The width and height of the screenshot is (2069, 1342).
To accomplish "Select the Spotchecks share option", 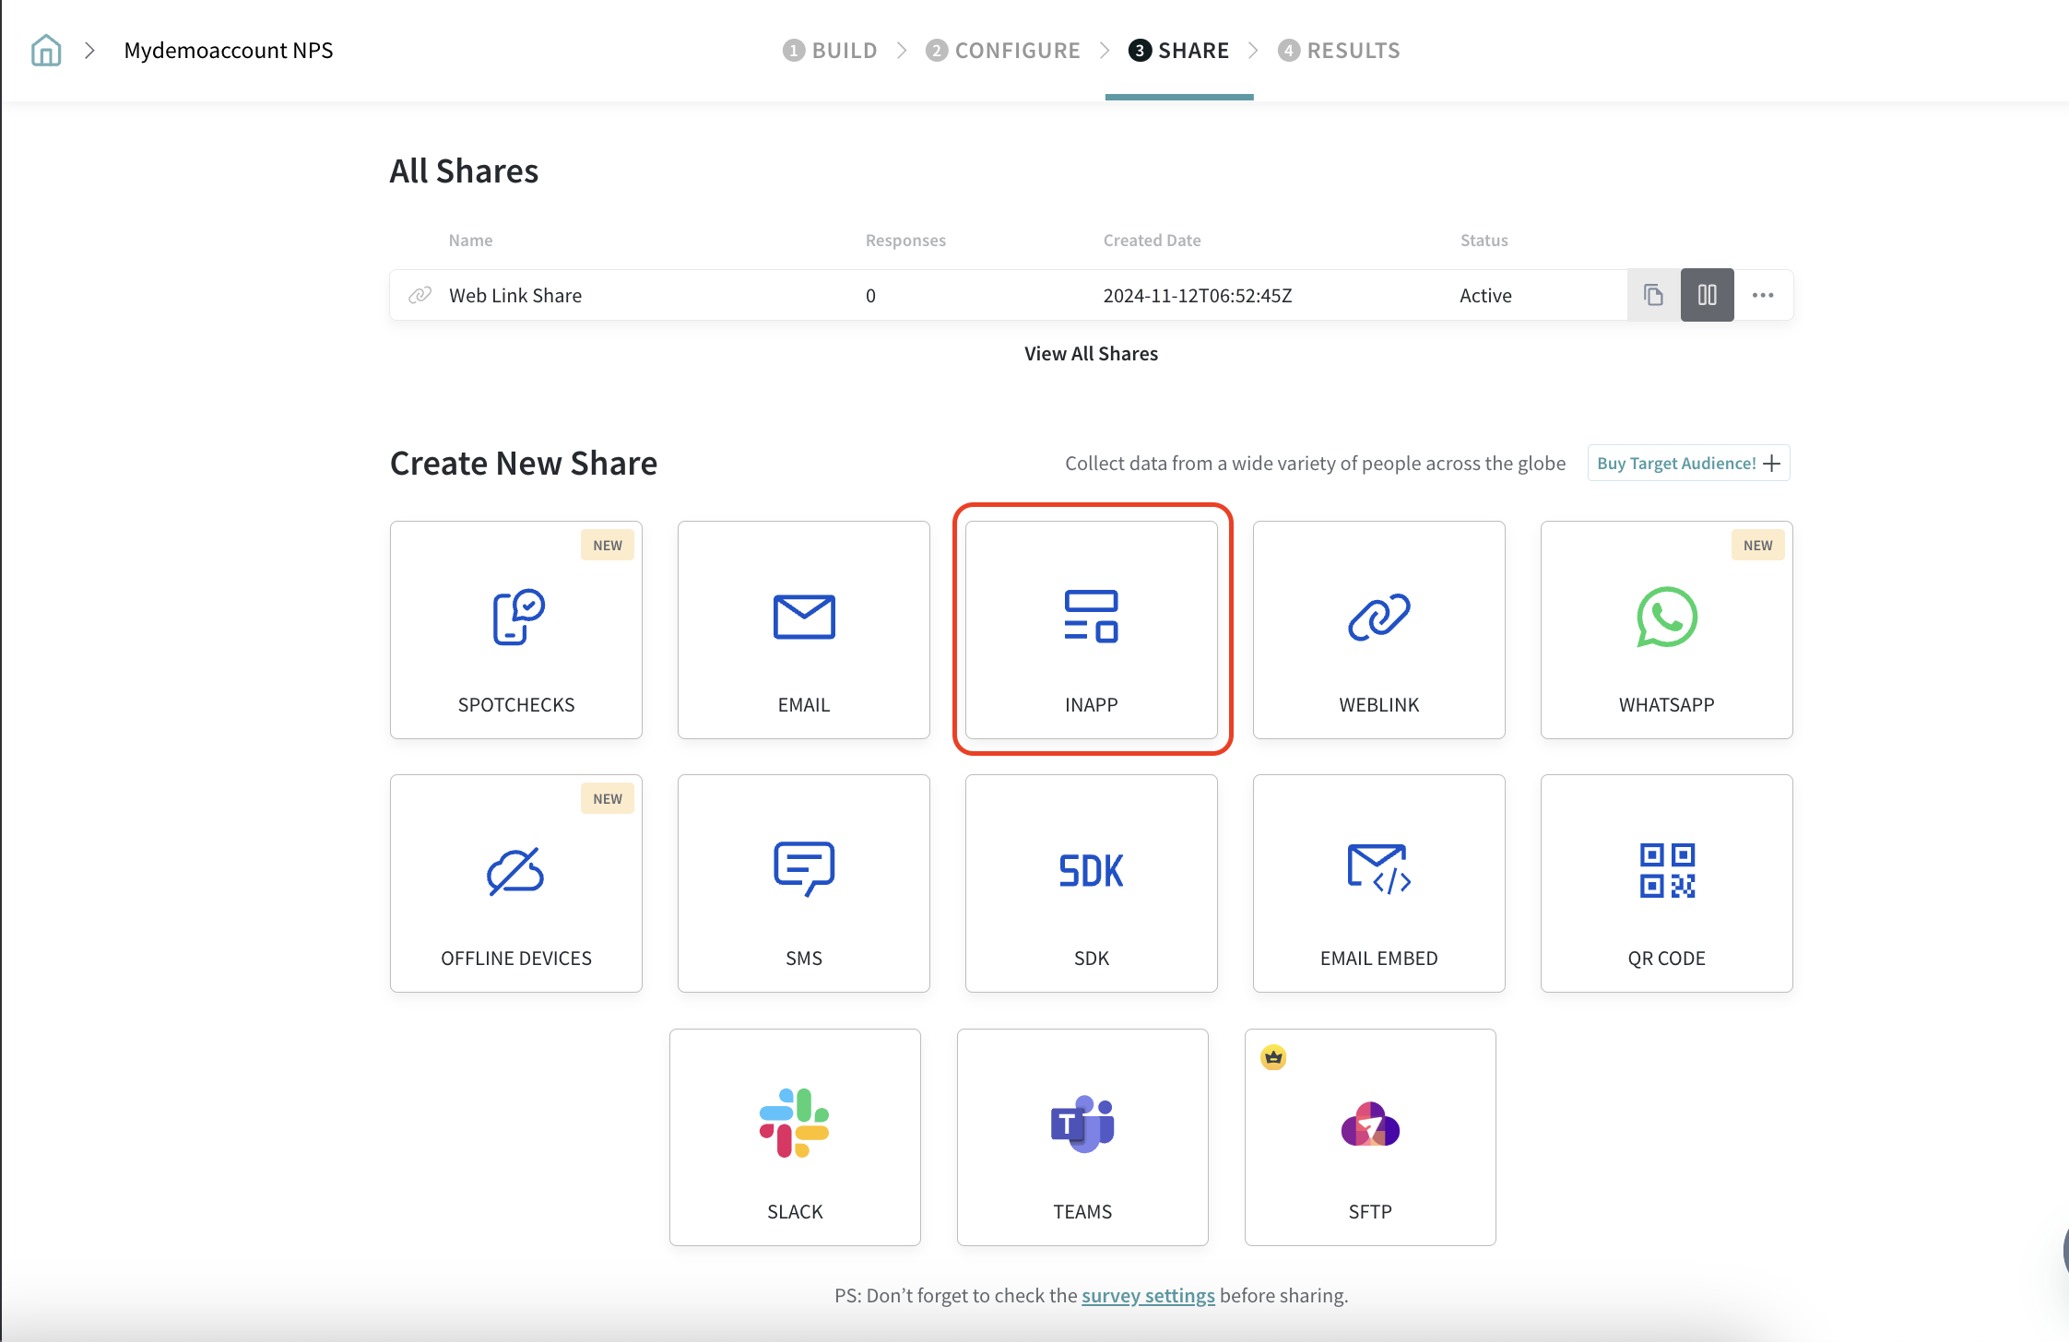I will coord(516,630).
